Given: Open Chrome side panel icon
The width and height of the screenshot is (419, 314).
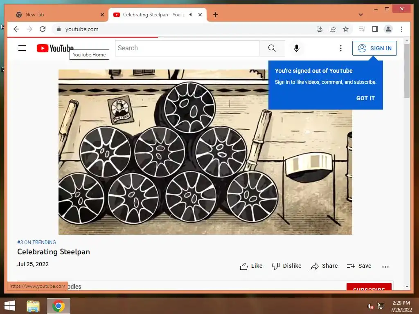Looking at the screenshot, I should click(x=375, y=29).
